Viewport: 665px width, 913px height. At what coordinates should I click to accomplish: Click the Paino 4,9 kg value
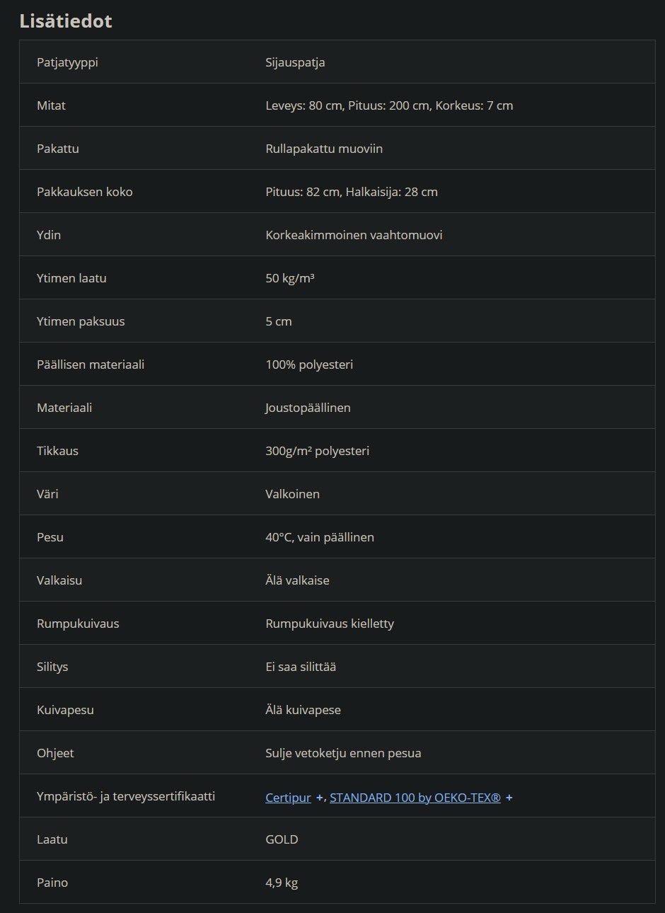tap(282, 883)
